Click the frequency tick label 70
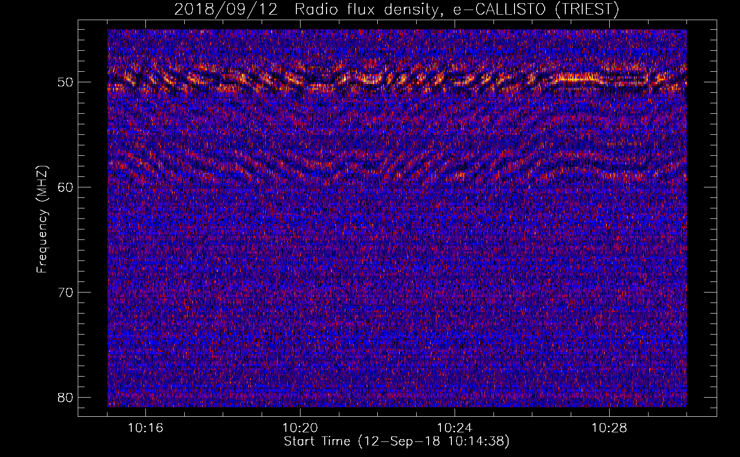The image size is (740, 457). tap(66, 292)
